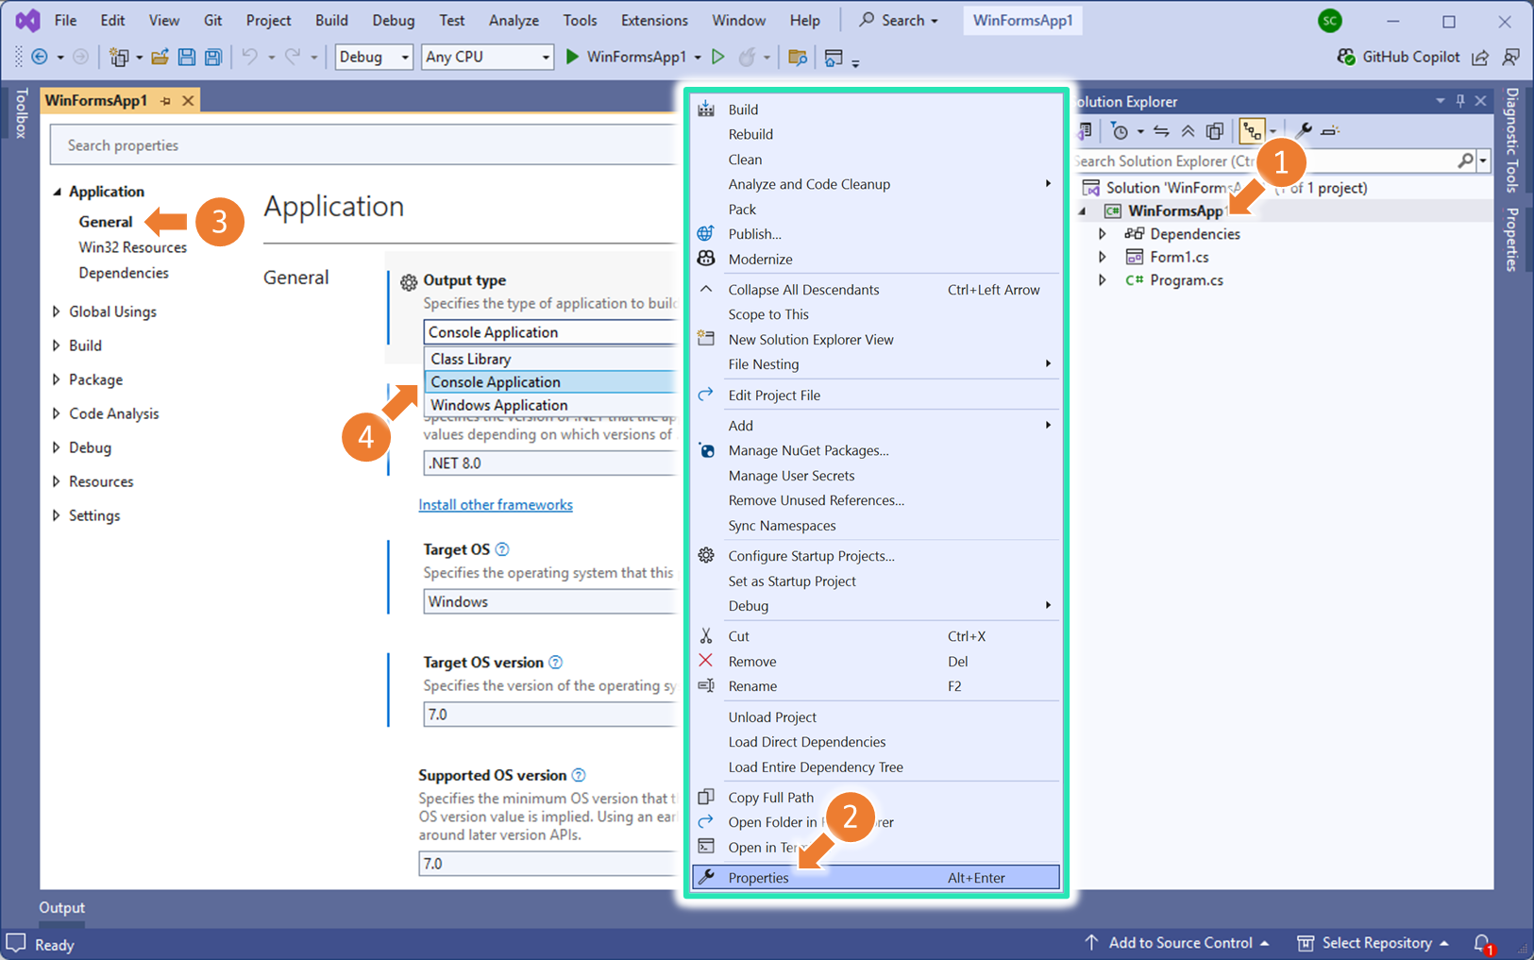
Task: Collapse the Application section
Action: tap(57, 192)
